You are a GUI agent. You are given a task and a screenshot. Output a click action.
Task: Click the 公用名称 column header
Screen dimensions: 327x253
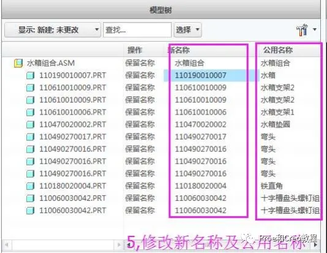point(278,50)
